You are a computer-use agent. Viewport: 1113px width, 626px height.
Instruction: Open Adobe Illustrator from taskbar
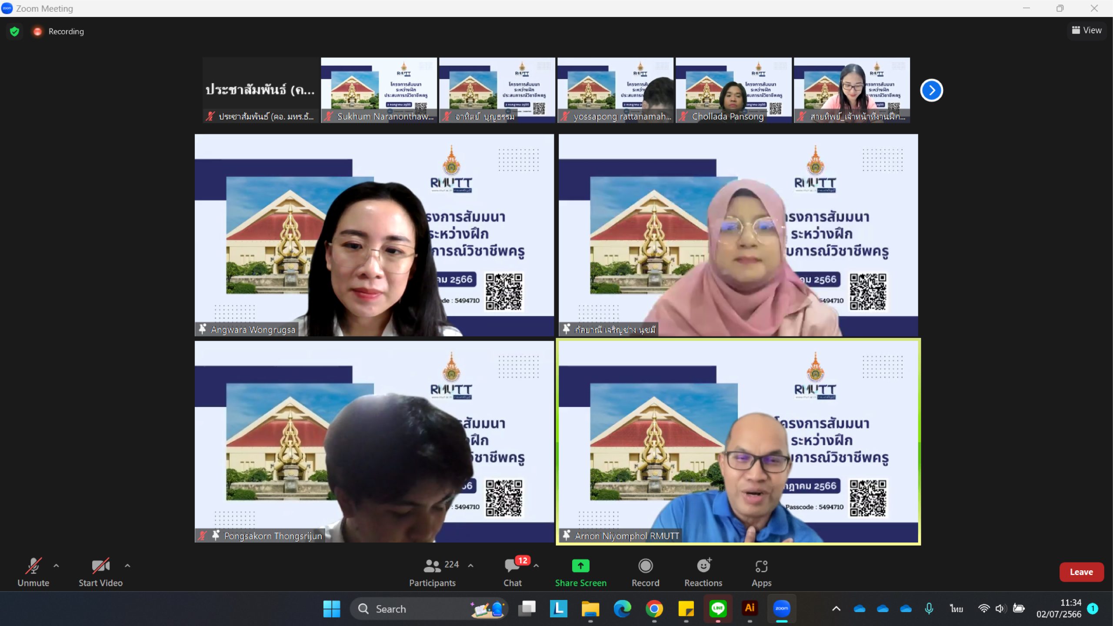pyautogui.click(x=750, y=608)
